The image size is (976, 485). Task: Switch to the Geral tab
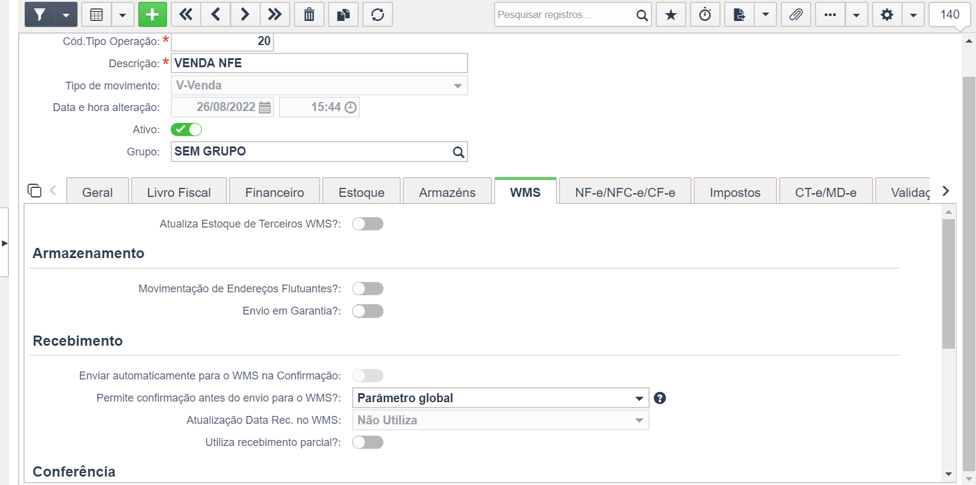click(x=97, y=192)
